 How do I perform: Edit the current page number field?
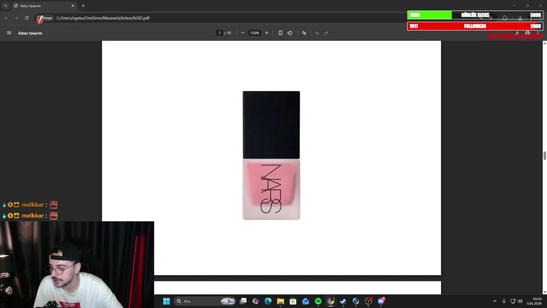pos(220,33)
